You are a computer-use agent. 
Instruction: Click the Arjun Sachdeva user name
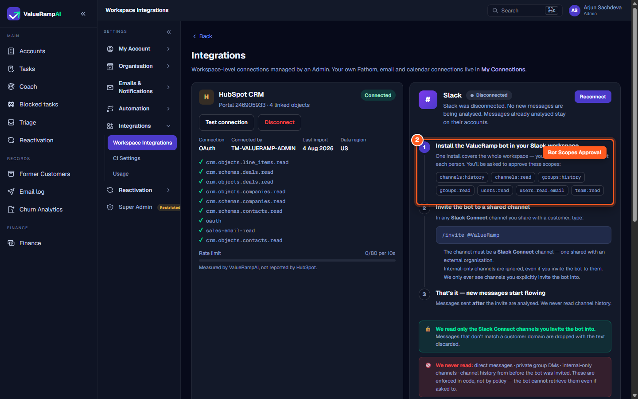coord(603,8)
